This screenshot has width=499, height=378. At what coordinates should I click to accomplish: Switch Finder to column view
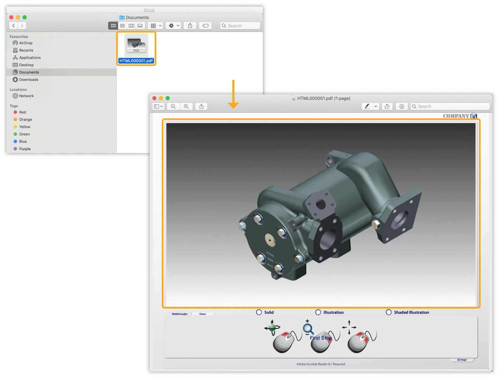[131, 26]
